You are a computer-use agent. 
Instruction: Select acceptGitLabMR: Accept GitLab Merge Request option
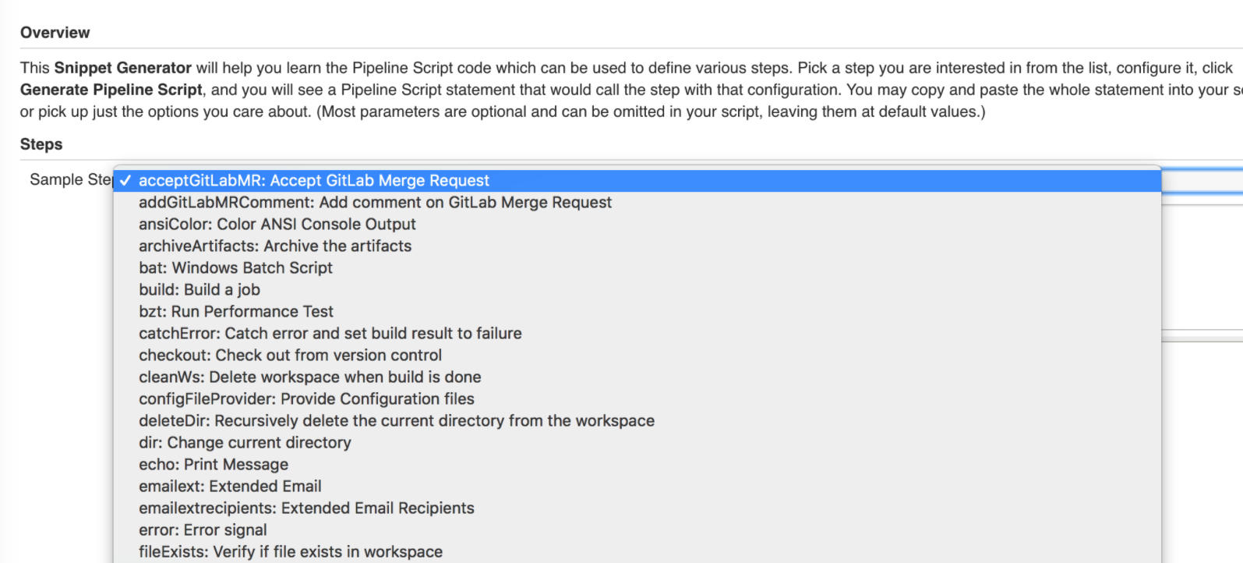click(314, 181)
